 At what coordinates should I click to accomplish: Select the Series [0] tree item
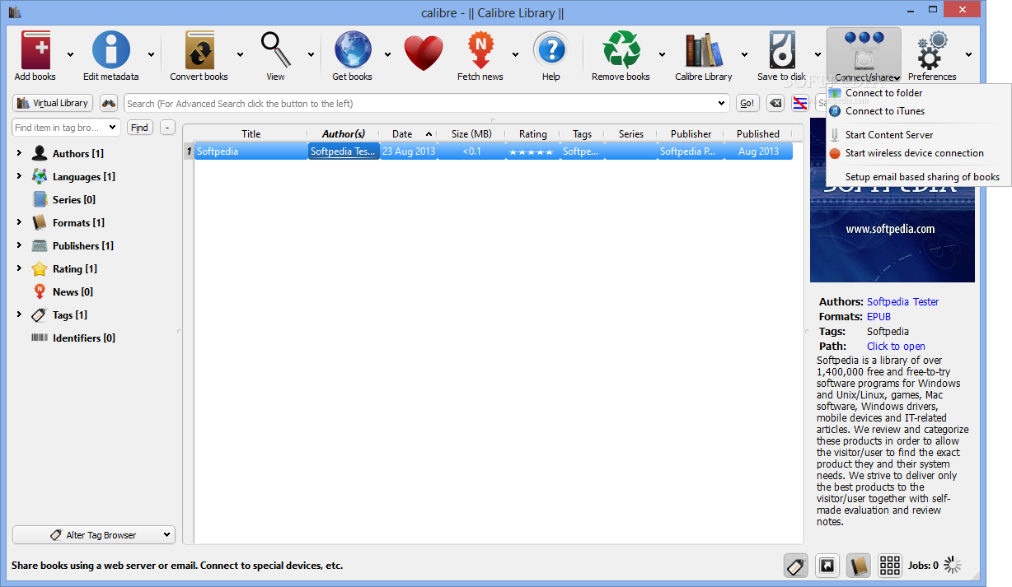[x=74, y=200]
